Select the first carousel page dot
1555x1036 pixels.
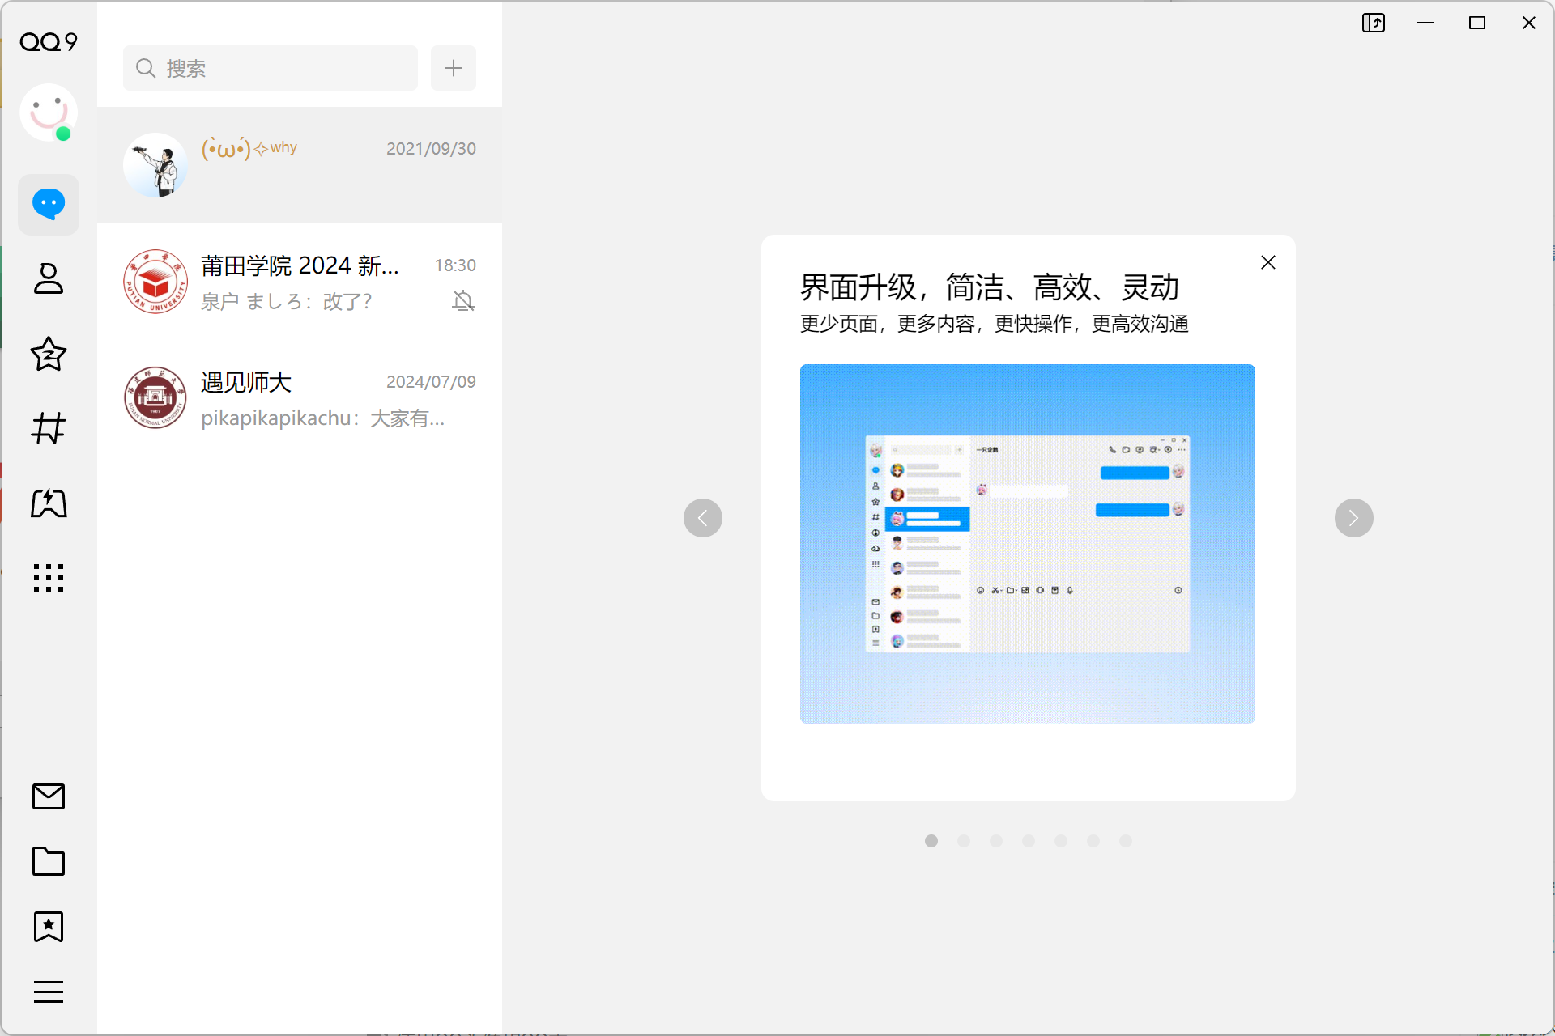pos(931,841)
